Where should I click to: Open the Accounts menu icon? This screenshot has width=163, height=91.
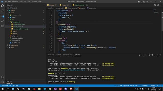point(3,77)
